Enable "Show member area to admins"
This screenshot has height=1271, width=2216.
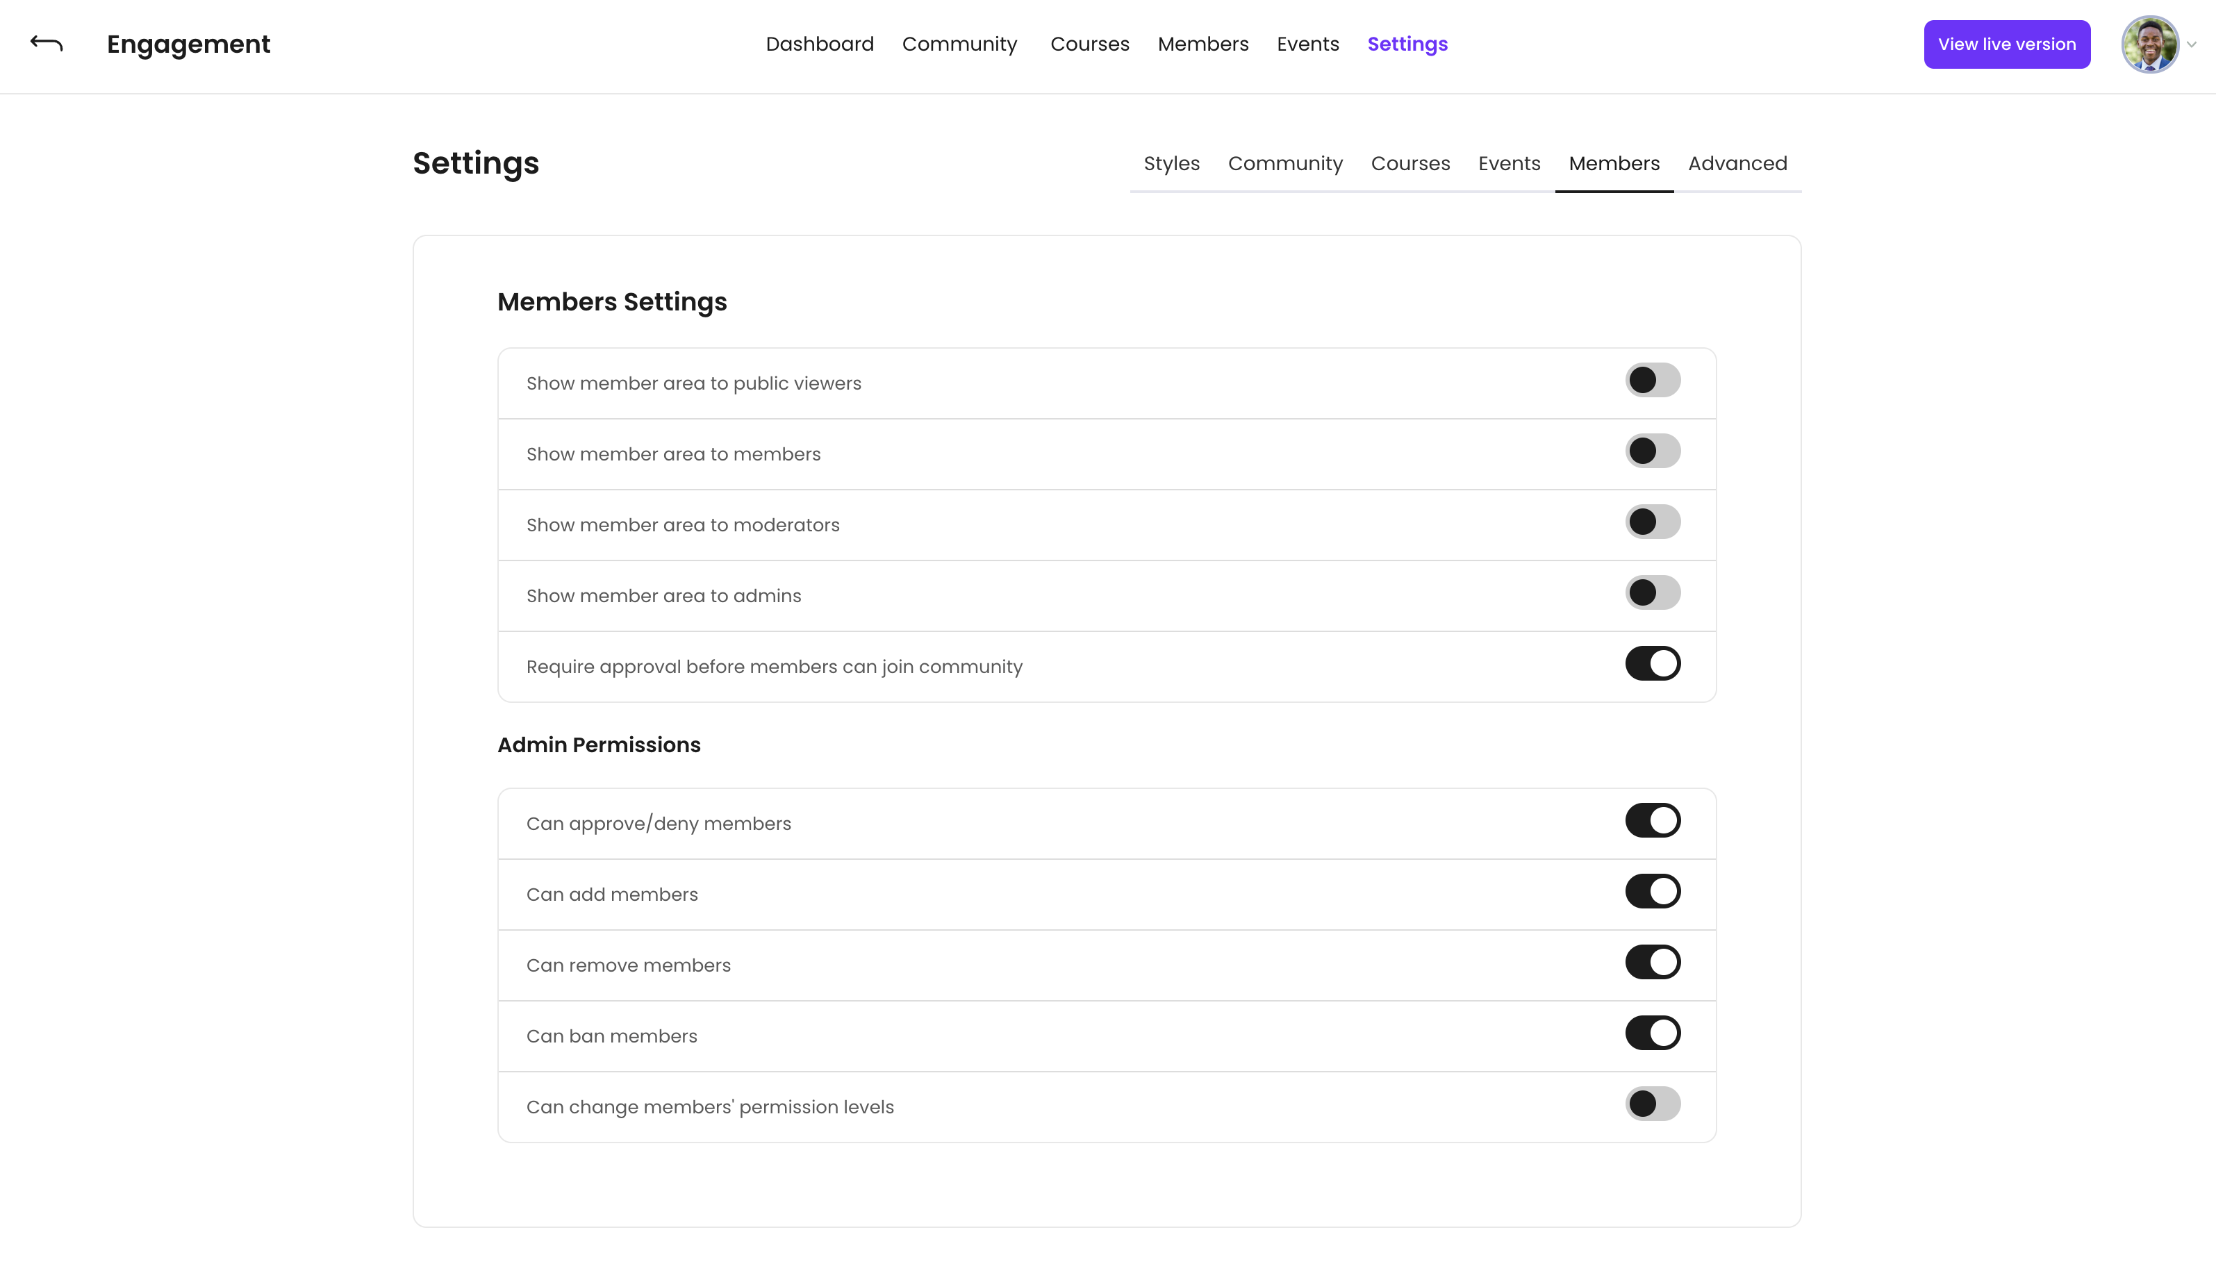coord(1653,592)
